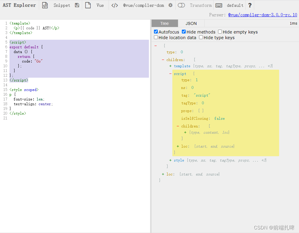Enable the Hide empty keys checkbox
The image size is (299, 233).
[x=220, y=32]
